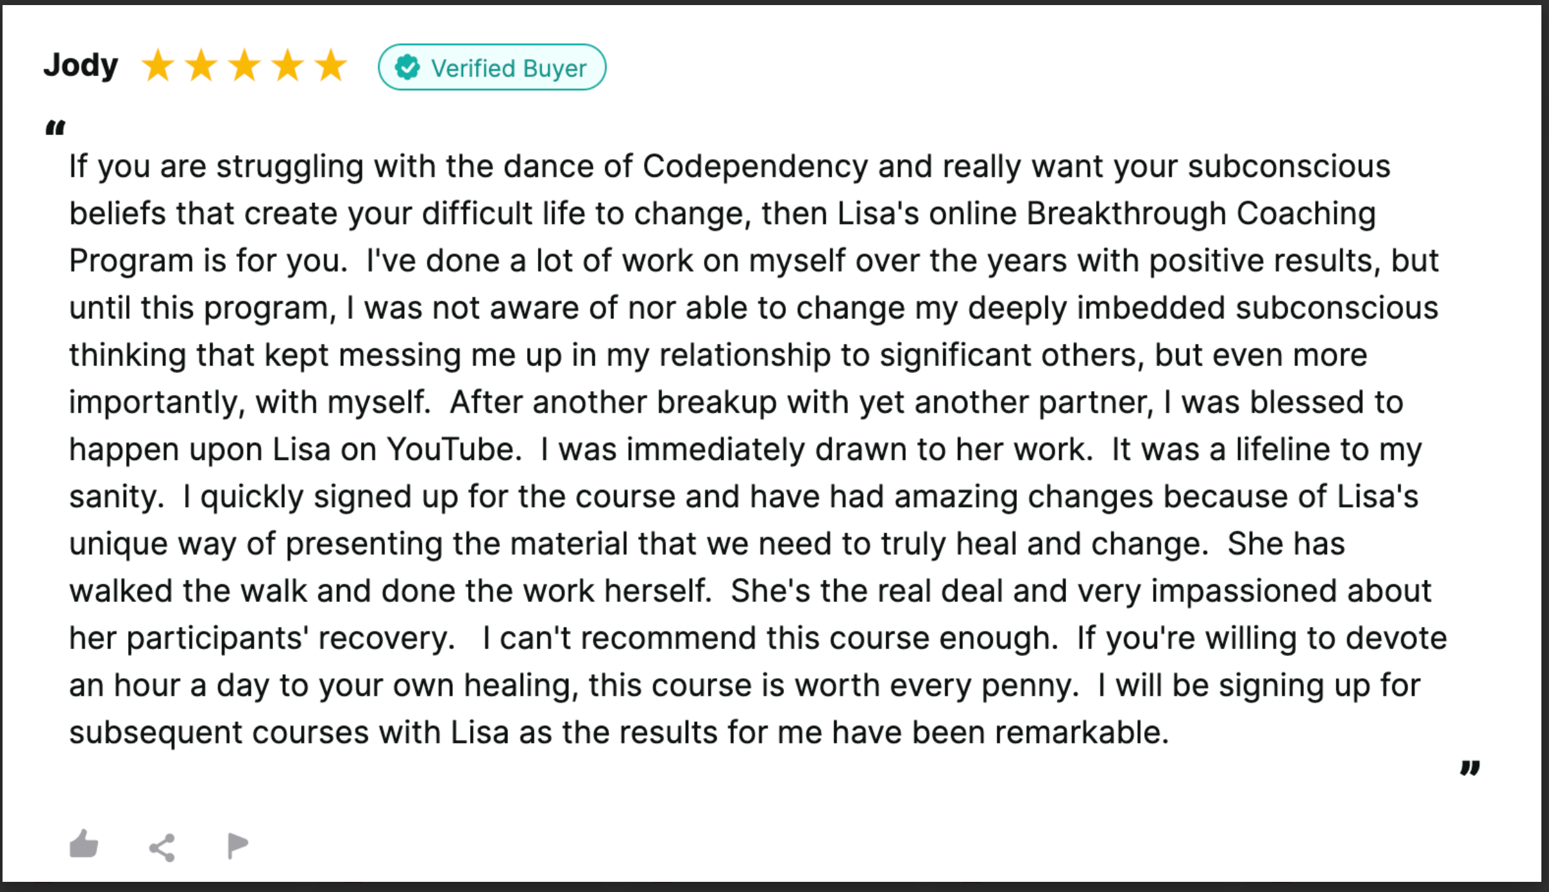Click the second gold rating star
The width and height of the screenshot is (1549, 892).
[x=201, y=66]
